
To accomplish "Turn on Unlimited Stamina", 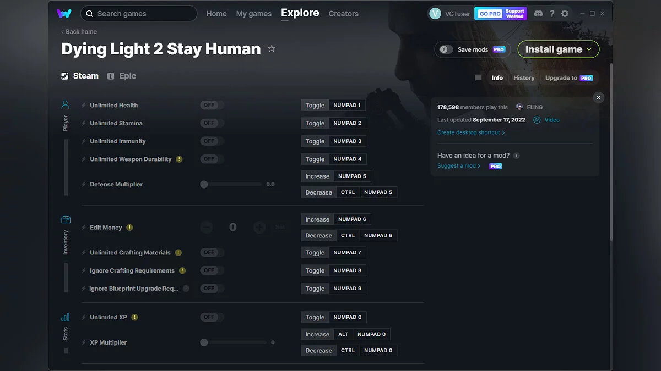I will 211,123.
